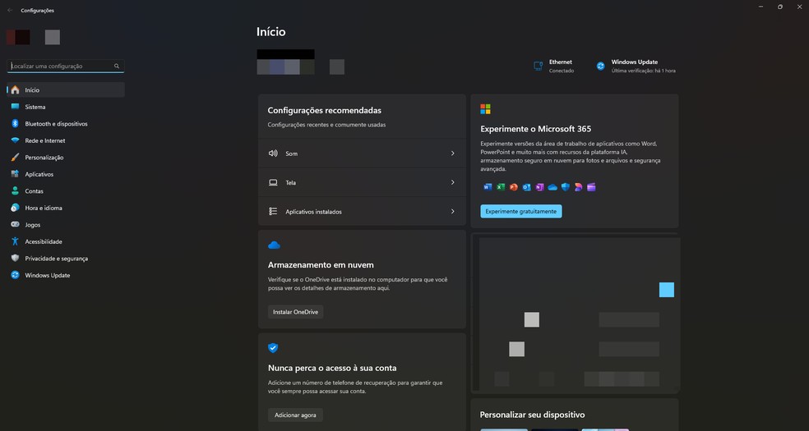Open Windows Update last check status
The height and width of the screenshot is (431, 809).
click(636, 66)
